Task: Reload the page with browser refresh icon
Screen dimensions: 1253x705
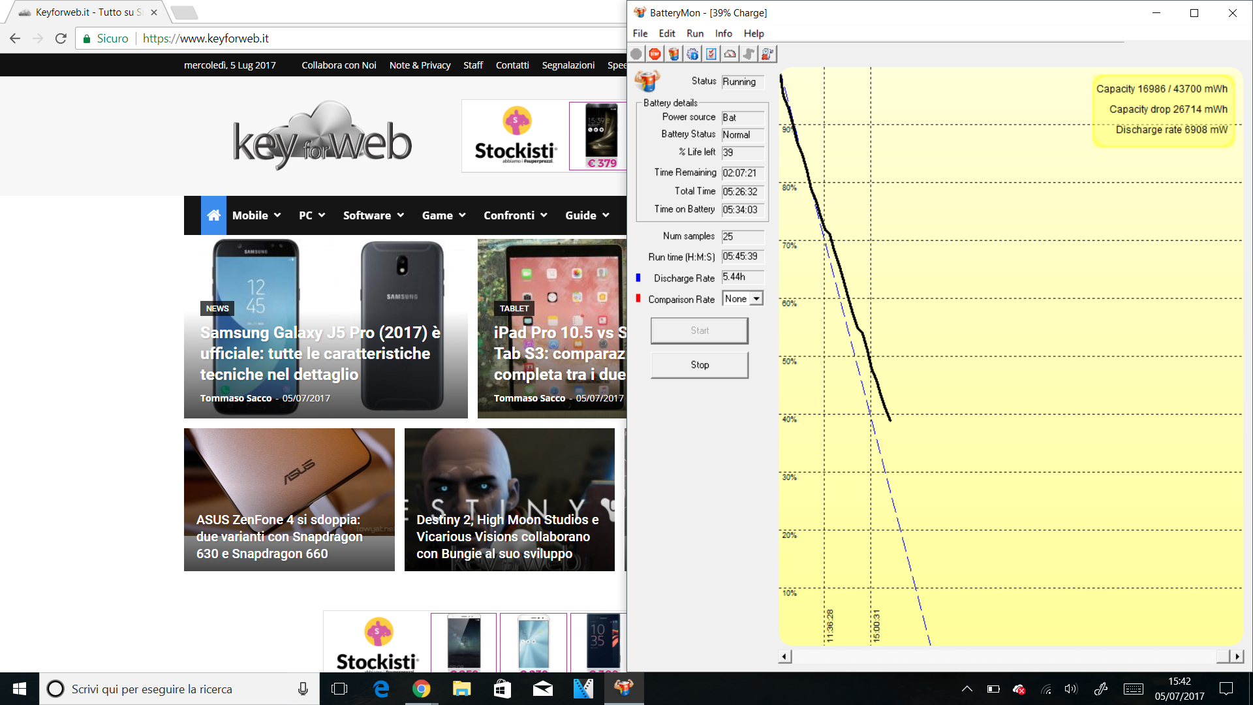Action: click(61, 39)
